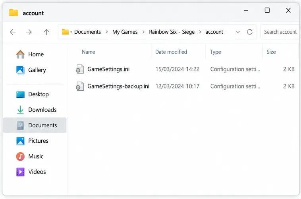The height and width of the screenshot is (199, 301).
Task: Click Configuration setti... type of GameSettings-backup.ini
Action: [235, 86]
